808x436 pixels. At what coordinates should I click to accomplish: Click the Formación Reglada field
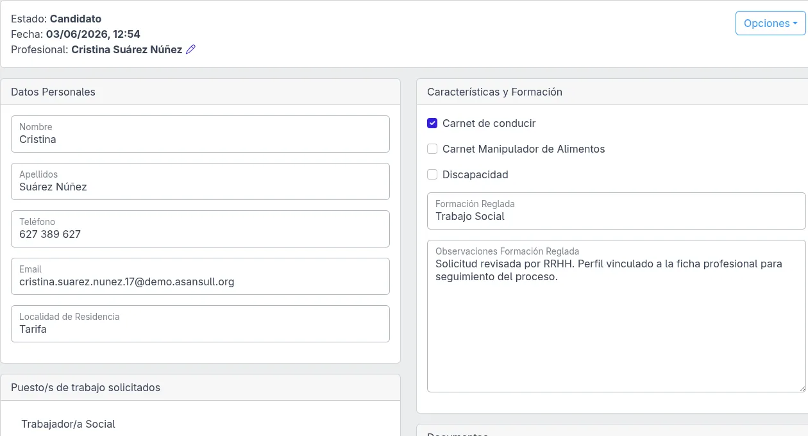616,211
